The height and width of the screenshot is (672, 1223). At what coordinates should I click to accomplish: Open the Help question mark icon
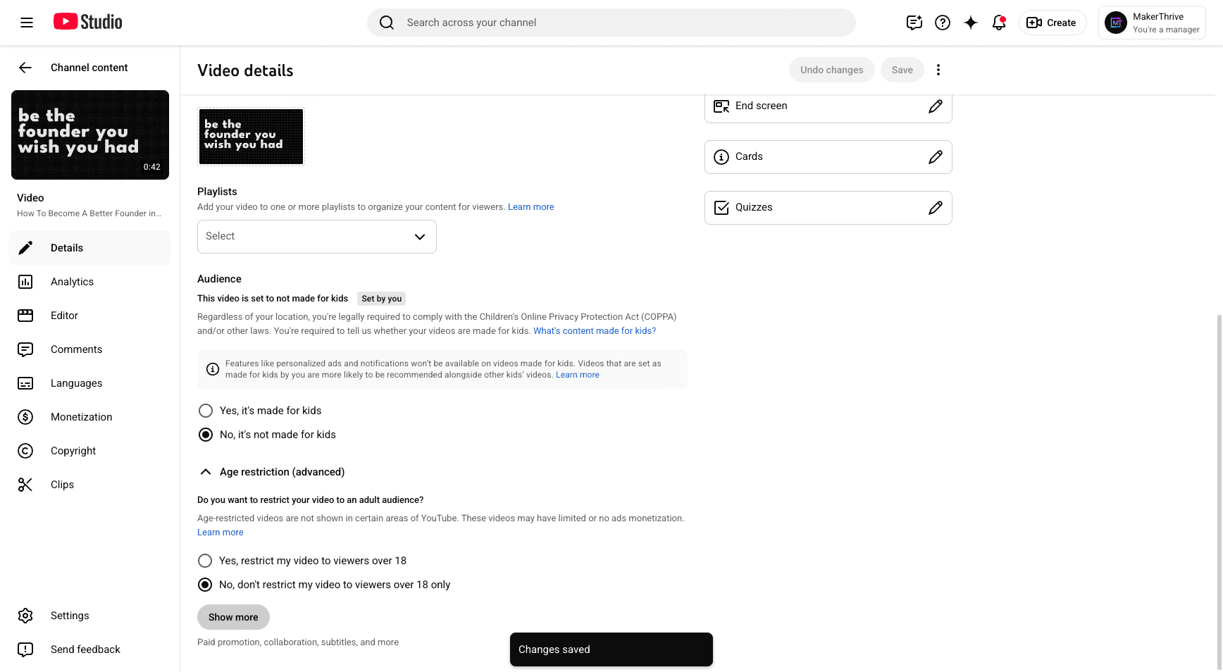pos(943,23)
